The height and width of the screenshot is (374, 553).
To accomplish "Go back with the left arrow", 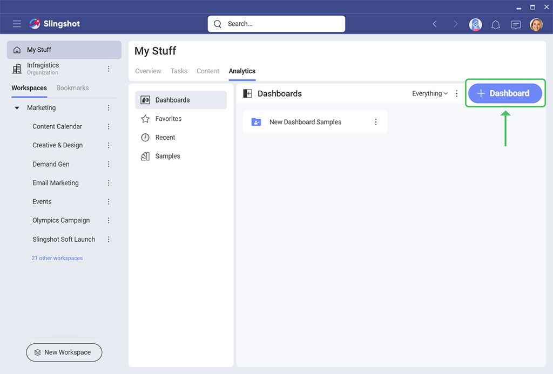I will (435, 24).
